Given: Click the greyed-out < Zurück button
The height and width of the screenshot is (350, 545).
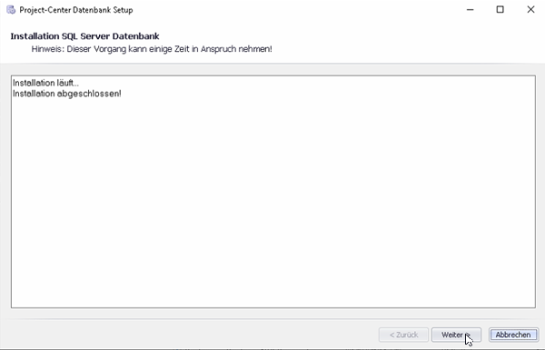Looking at the screenshot, I should [403, 335].
